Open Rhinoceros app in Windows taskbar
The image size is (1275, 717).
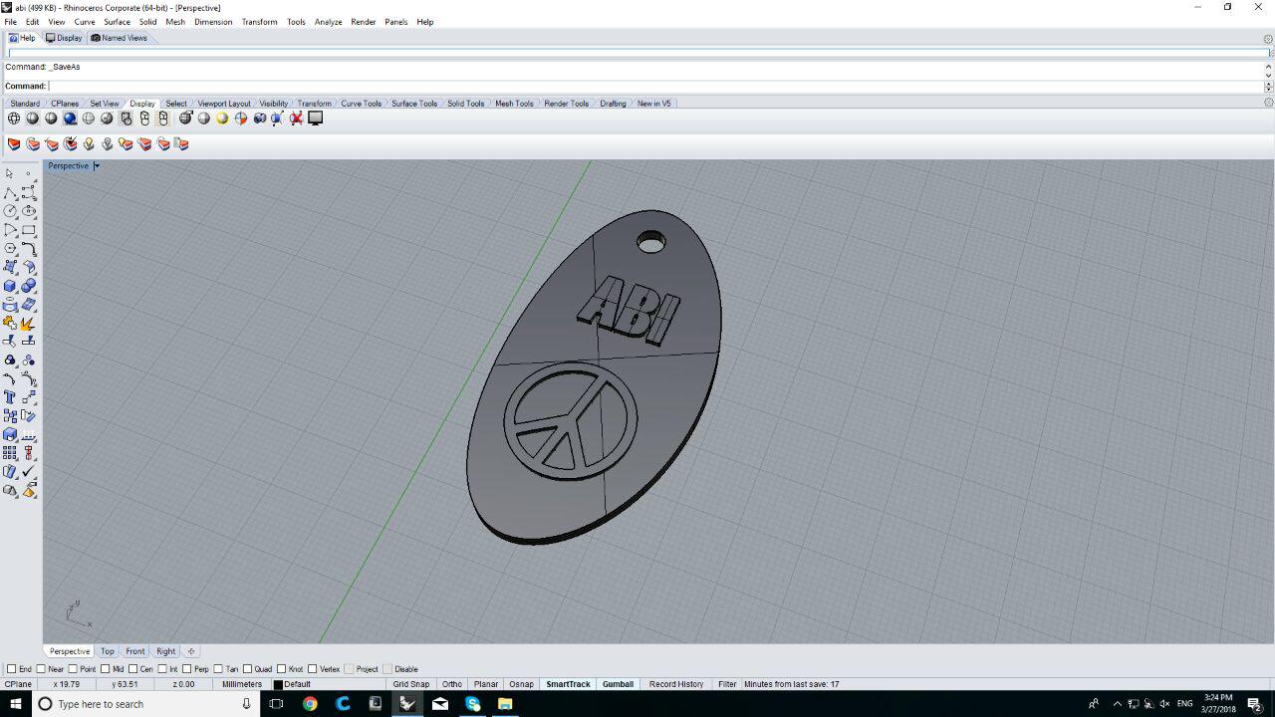point(407,704)
